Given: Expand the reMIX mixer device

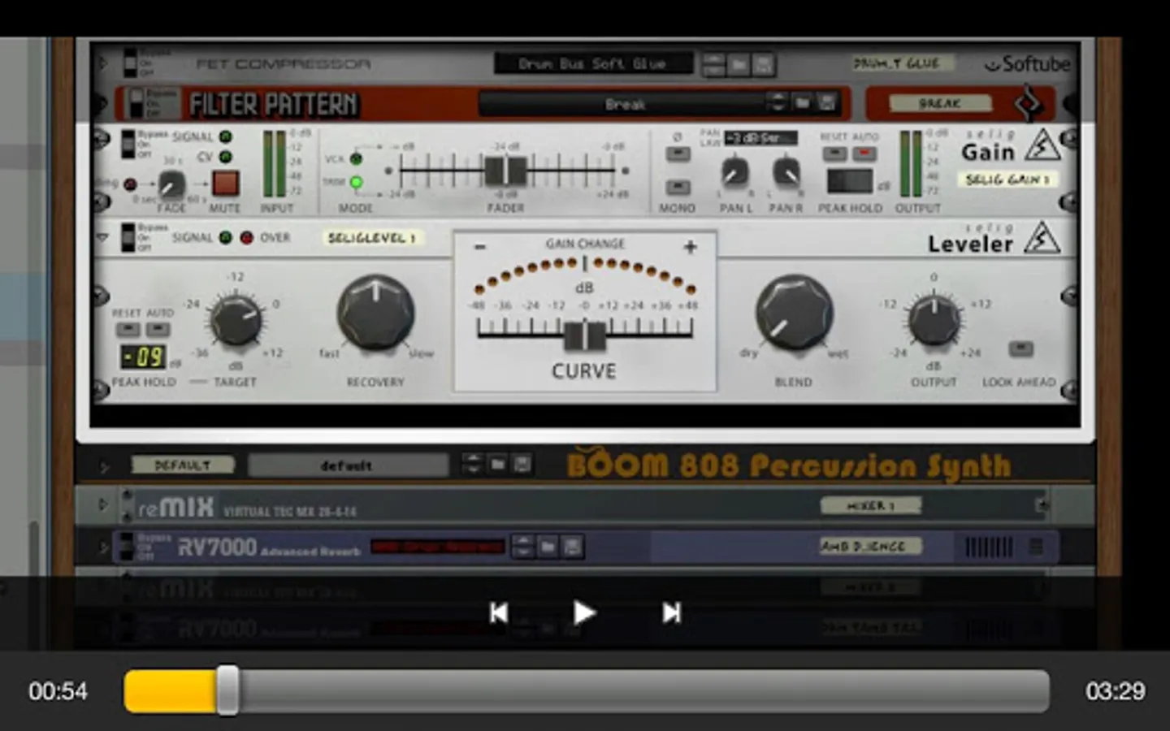Looking at the screenshot, I should coord(102,505).
